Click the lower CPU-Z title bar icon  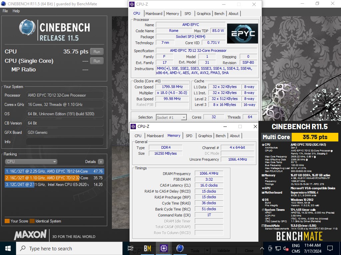coord(133,127)
